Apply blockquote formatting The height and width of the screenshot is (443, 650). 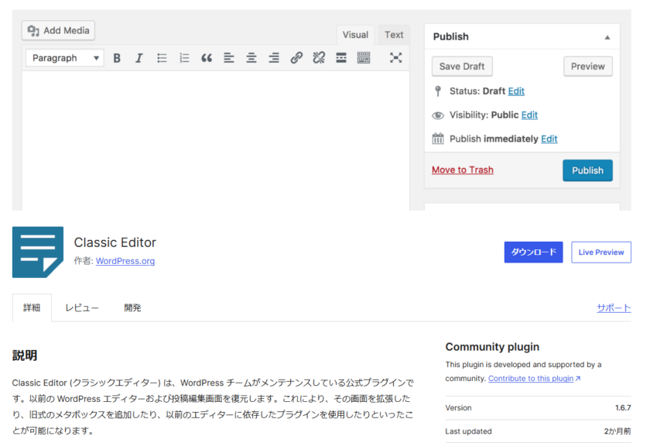(207, 58)
